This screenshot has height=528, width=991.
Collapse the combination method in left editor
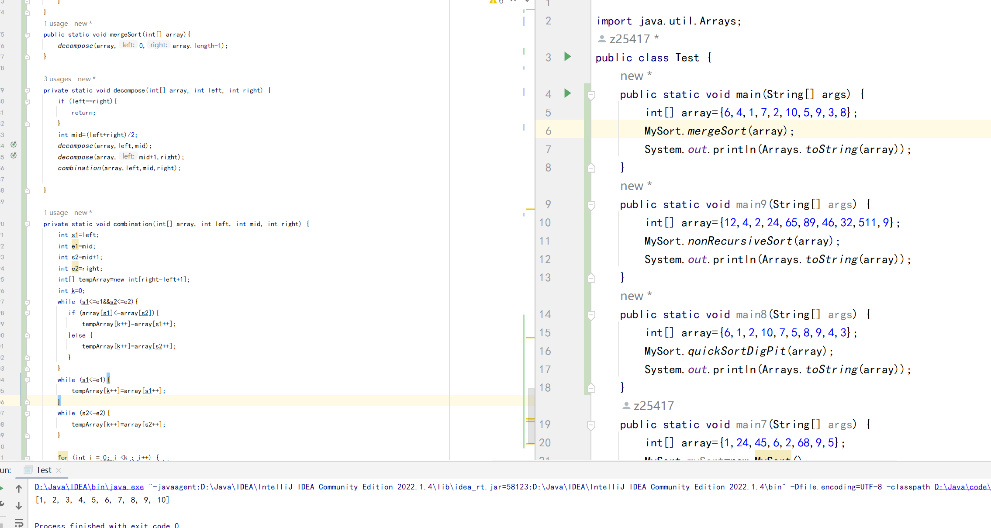pos(27,224)
